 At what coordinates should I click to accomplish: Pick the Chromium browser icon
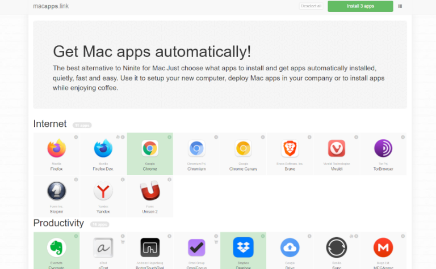pyautogui.click(x=196, y=148)
